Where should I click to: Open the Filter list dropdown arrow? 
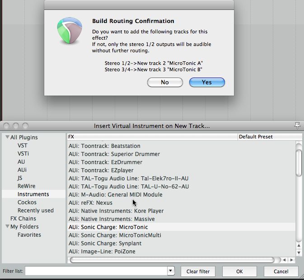click(171, 271)
